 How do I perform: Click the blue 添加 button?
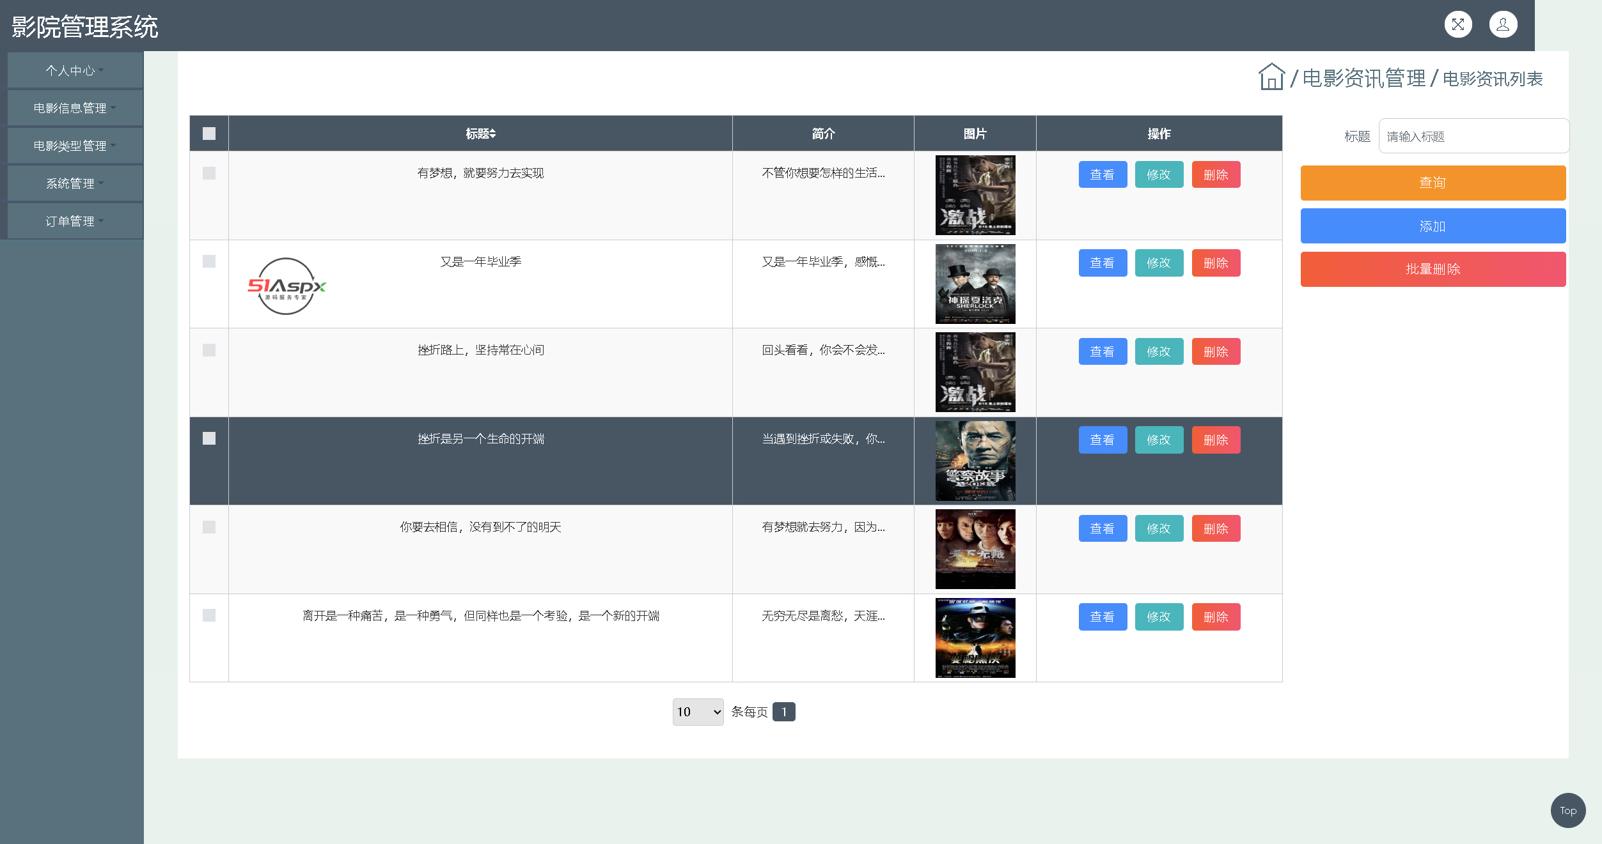(x=1433, y=226)
